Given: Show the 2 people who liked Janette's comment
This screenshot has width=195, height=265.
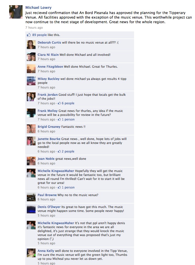Looking at the screenshot, I should click(68, 151).
